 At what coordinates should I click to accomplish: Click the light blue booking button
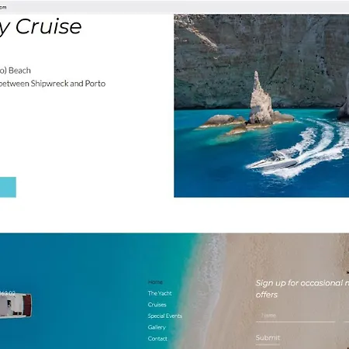click(8, 187)
